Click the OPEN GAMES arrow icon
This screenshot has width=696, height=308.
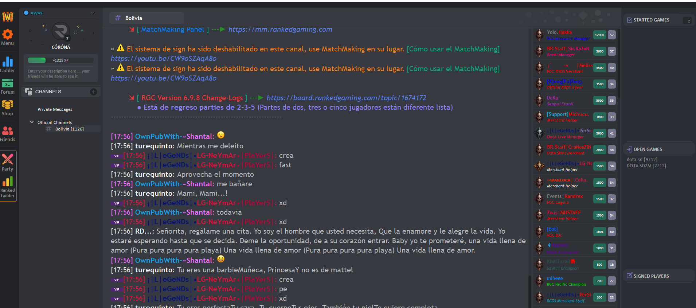[x=629, y=149]
